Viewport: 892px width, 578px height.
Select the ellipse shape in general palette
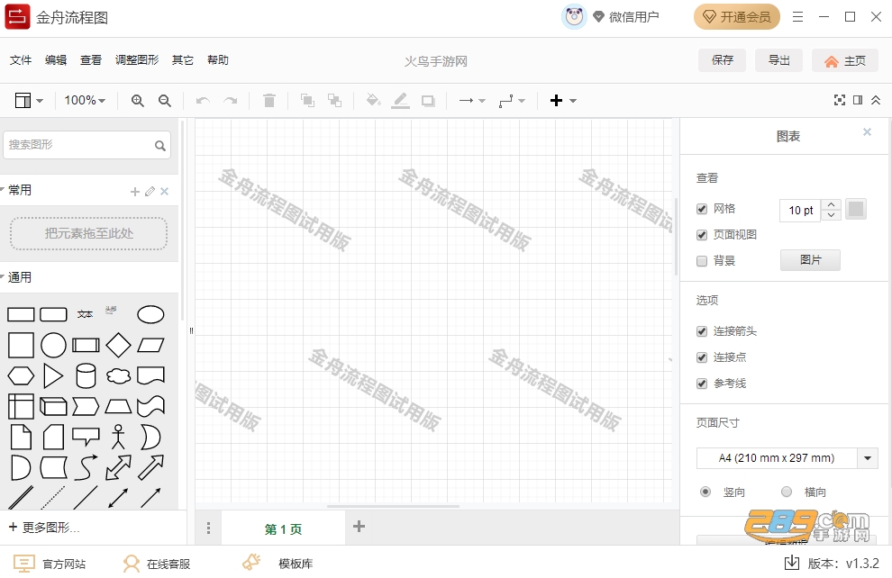(x=150, y=314)
